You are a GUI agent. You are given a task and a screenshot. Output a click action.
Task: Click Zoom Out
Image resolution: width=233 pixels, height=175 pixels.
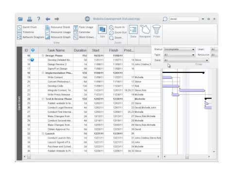[117, 33]
